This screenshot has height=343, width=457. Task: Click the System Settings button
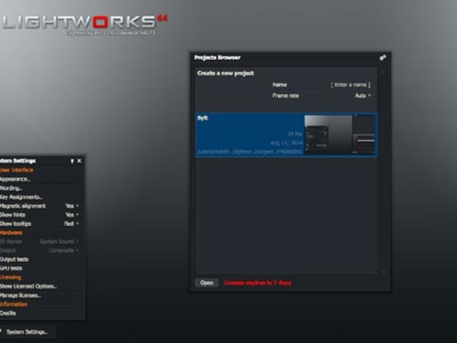(27, 332)
